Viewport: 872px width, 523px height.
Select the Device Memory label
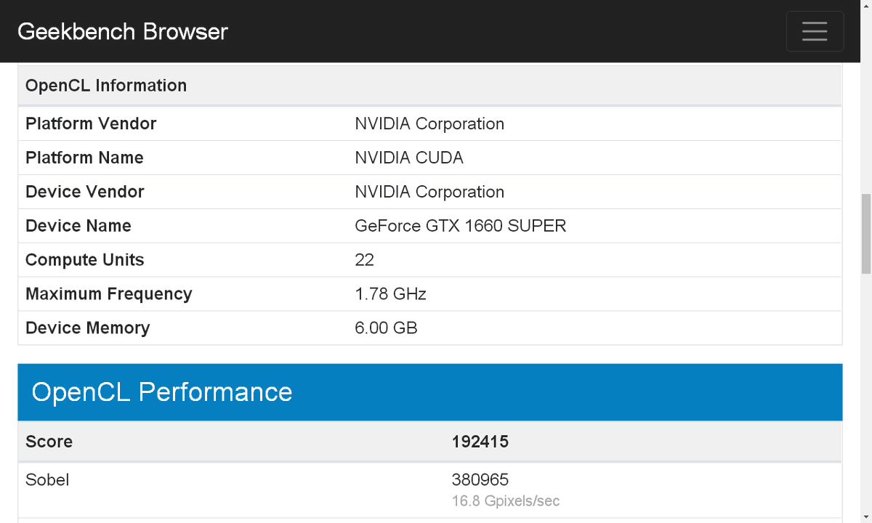point(88,328)
